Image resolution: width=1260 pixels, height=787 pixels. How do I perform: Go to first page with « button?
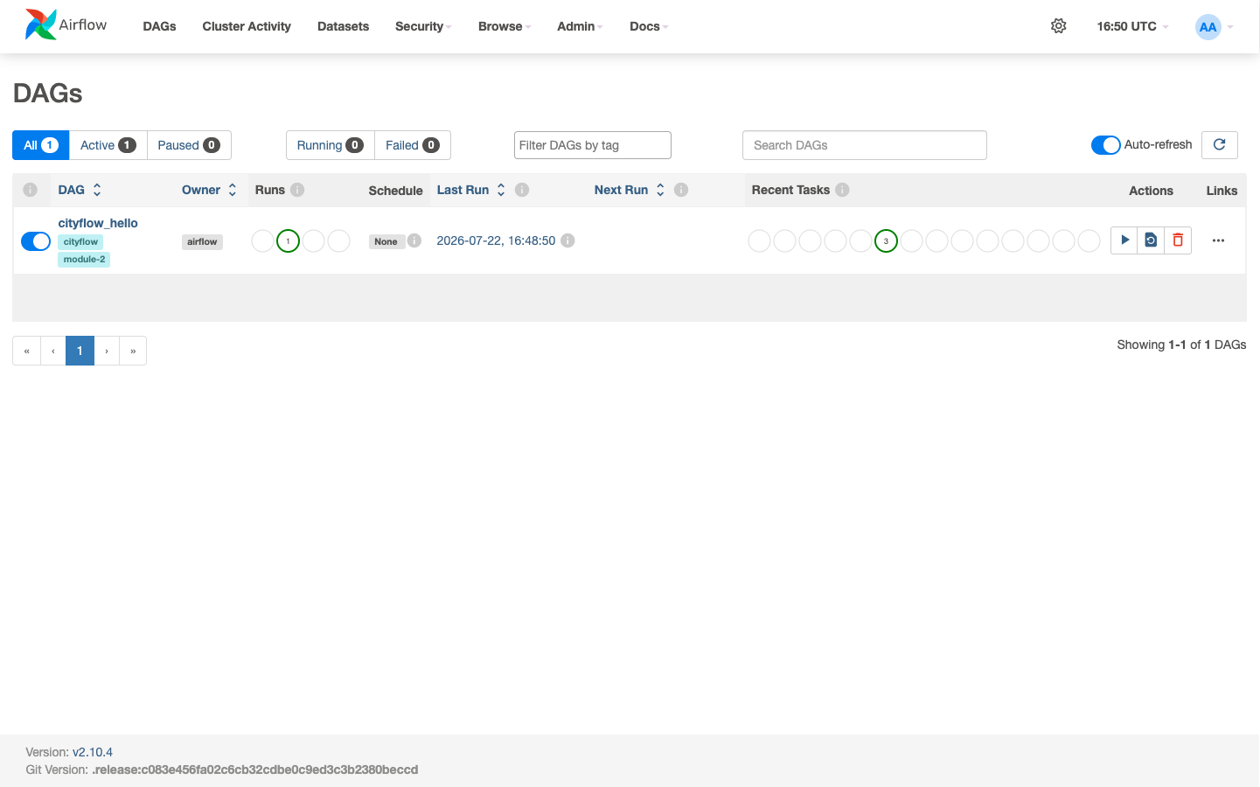coord(26,351)
